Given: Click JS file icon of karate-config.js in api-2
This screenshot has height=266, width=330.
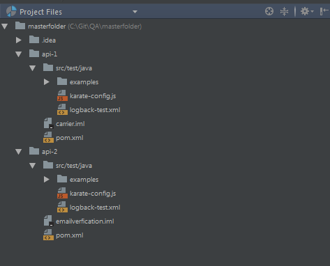Looking at the screenshot, I should point(62,193).
